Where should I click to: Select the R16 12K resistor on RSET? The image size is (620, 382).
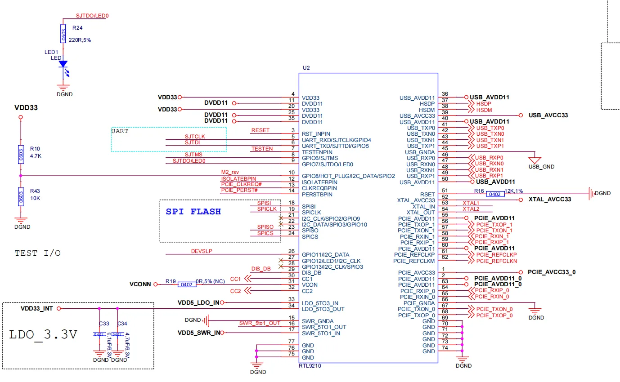click(495, 194)
